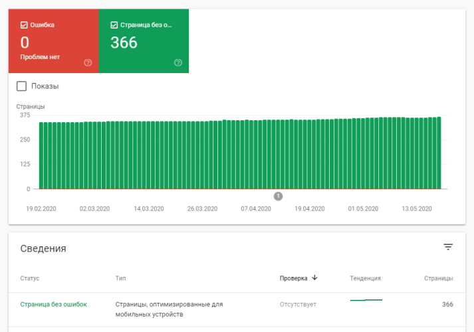Screen dimensions: 474x332
Task: Open help icon on the Ошибка card
Action: click(88, 63)
